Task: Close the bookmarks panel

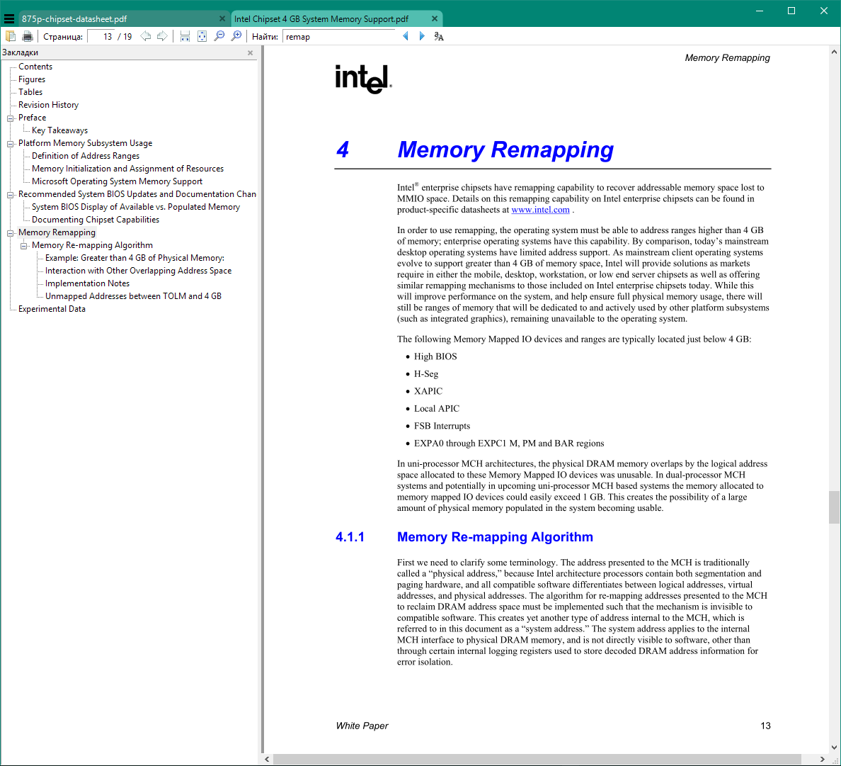Action: (250, 52)
